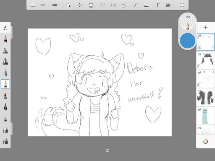Choose the transform move tool
This screenshot has width=215, height=161.
pos(80,5)
